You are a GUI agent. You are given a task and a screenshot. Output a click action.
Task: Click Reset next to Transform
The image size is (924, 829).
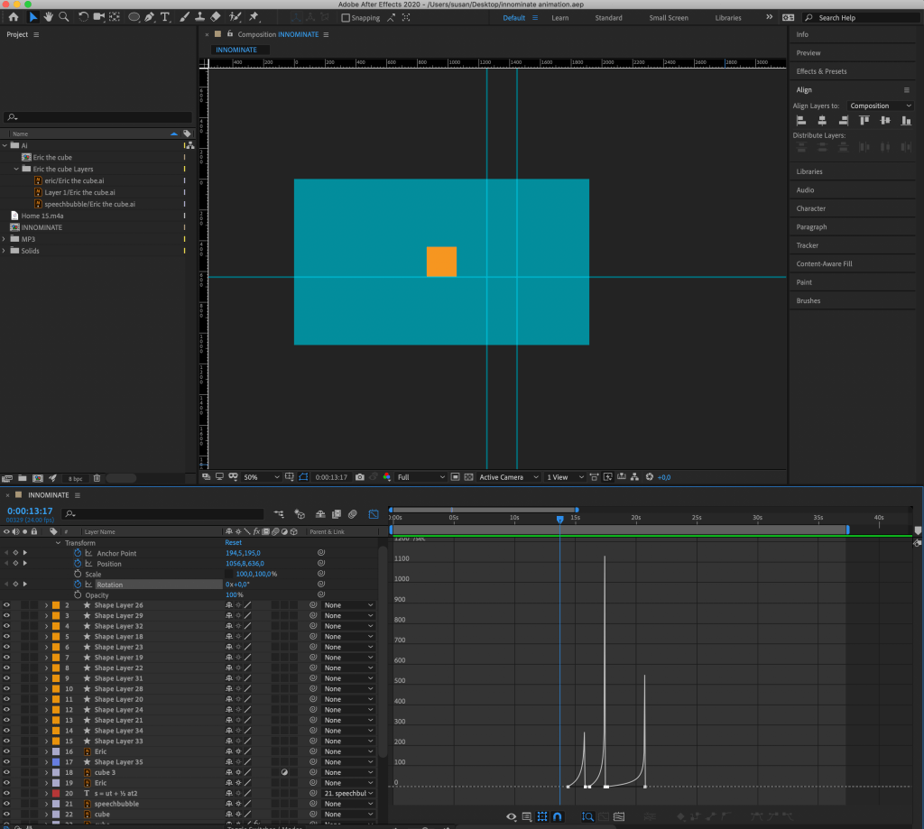point(233,543)
